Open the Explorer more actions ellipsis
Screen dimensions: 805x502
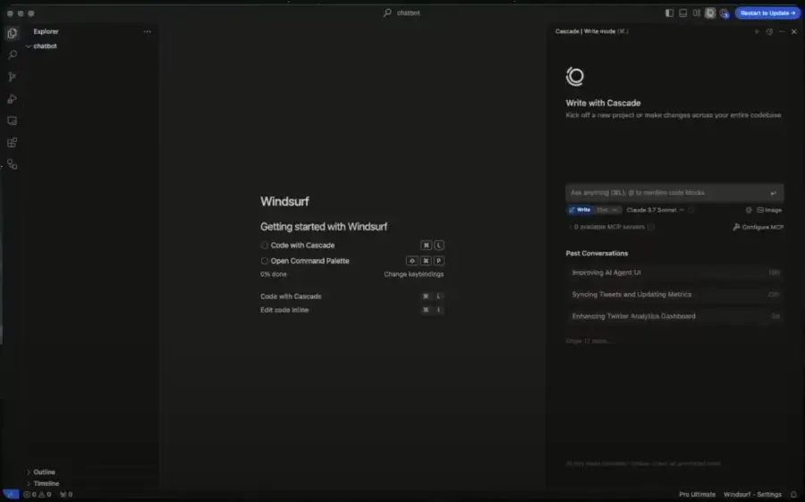[x=148, y=32]
